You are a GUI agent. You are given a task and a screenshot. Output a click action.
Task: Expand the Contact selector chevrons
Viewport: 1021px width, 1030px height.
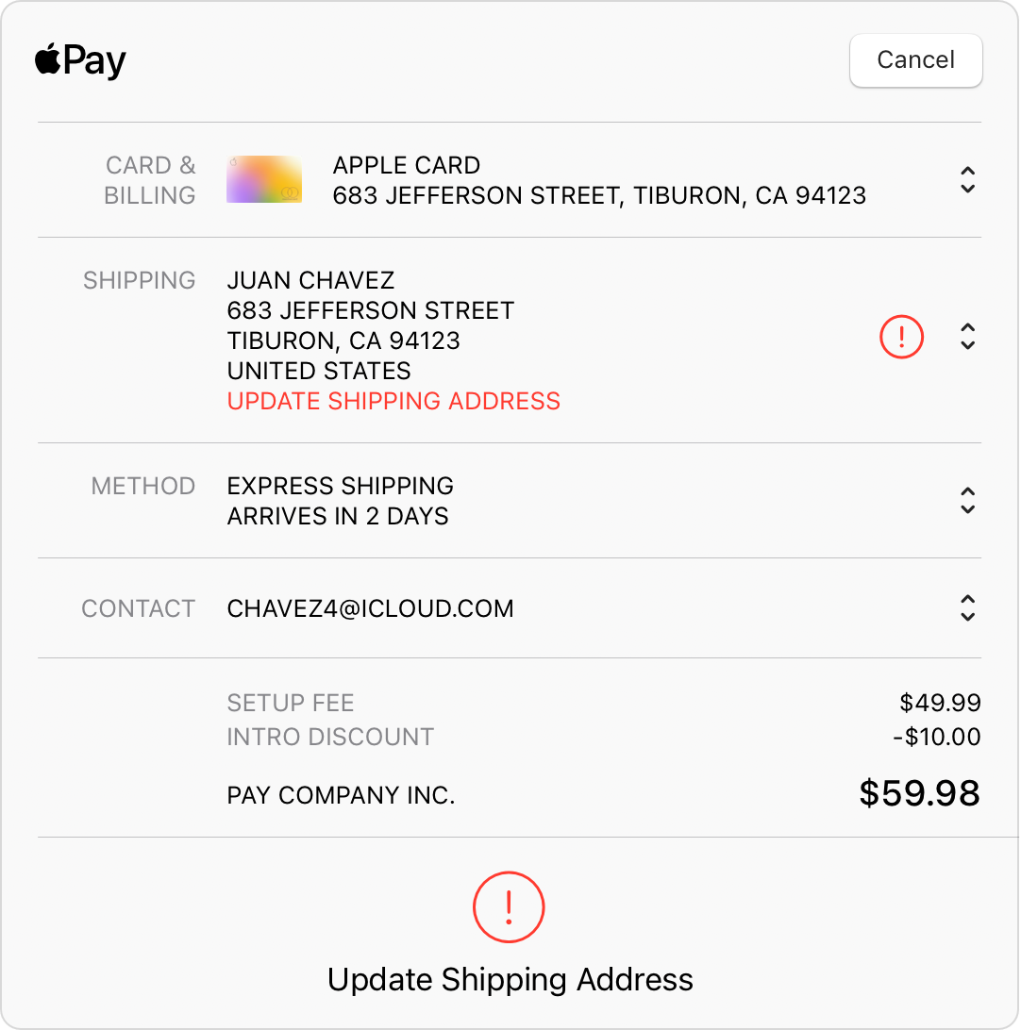pyautogui.click(x=967, y=608)
